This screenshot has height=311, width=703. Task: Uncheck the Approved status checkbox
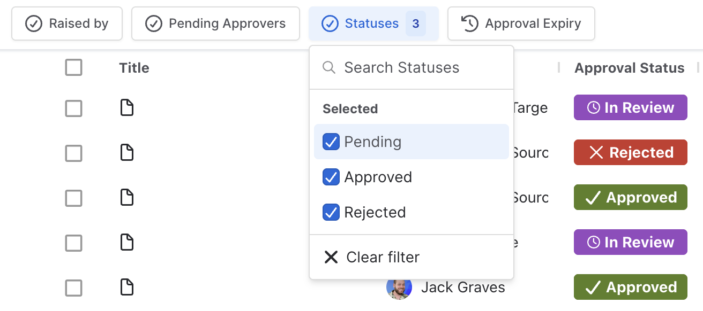click(331, 177)
